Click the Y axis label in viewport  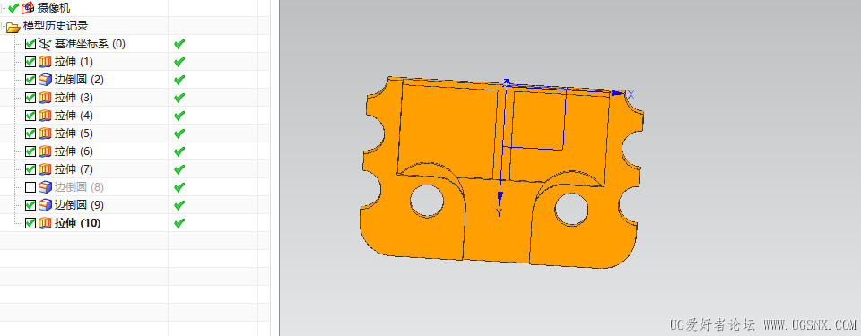pos(499,212)
